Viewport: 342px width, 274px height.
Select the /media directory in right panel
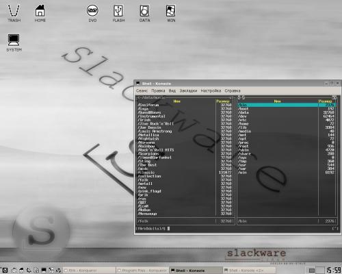pos(287,132)
